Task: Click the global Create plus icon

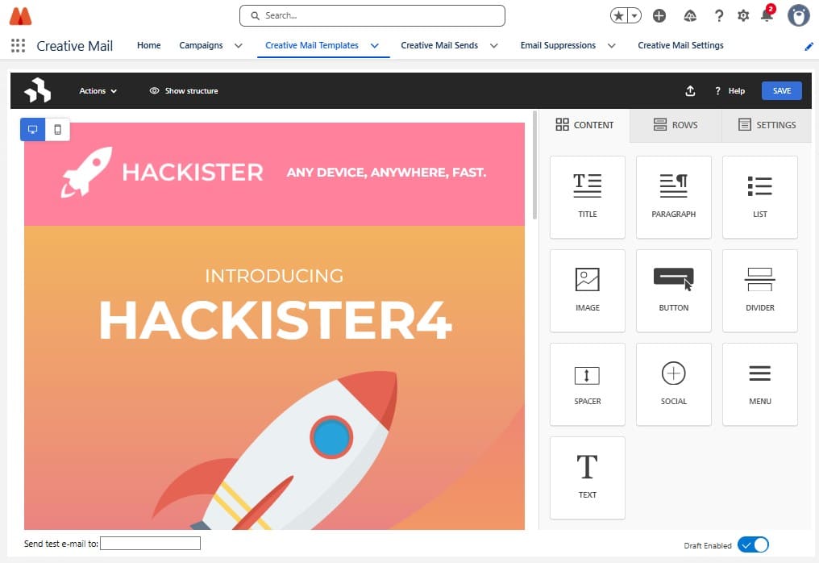Action: [x=659, y=15]
